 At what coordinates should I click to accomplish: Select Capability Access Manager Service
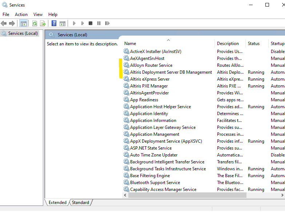(163, 189)
